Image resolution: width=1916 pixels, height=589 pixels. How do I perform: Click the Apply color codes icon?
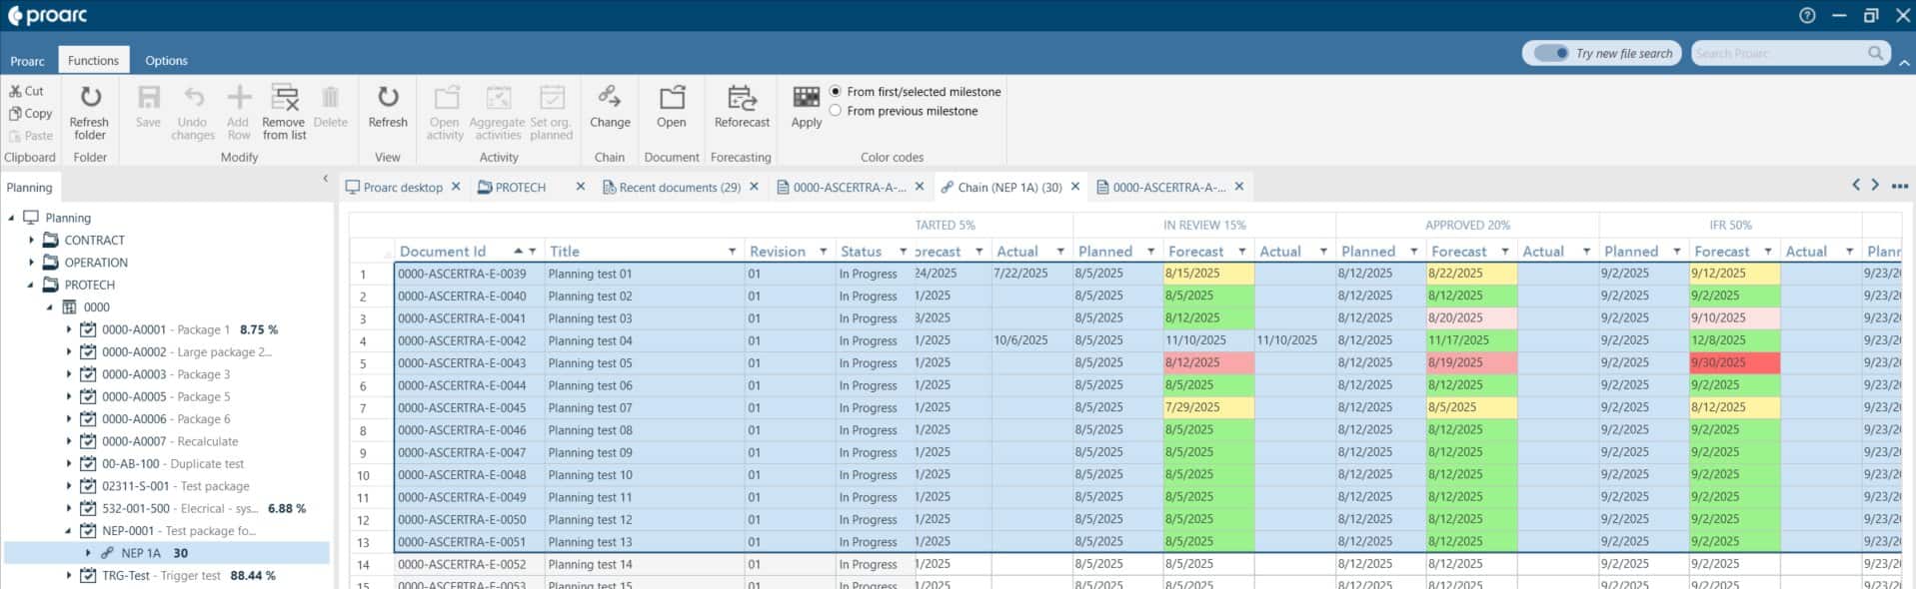(x=806, y=98)
